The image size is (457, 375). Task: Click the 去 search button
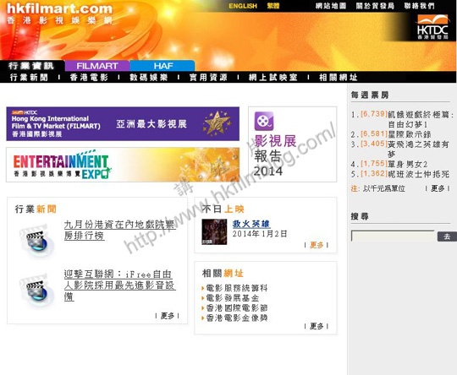[447, 236]
